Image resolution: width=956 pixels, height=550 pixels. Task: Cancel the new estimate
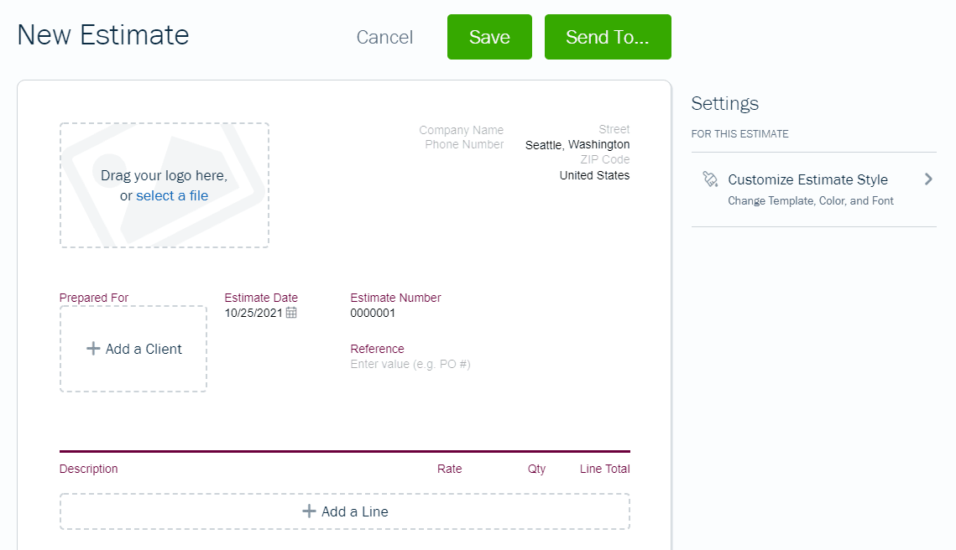[384, 37]
